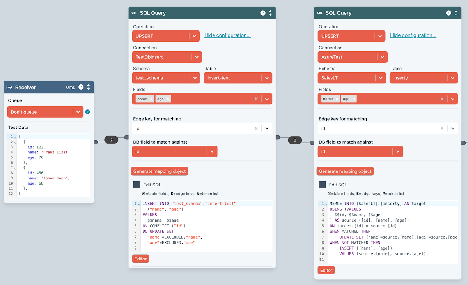Click help icon on first SQL Query node

263,13
